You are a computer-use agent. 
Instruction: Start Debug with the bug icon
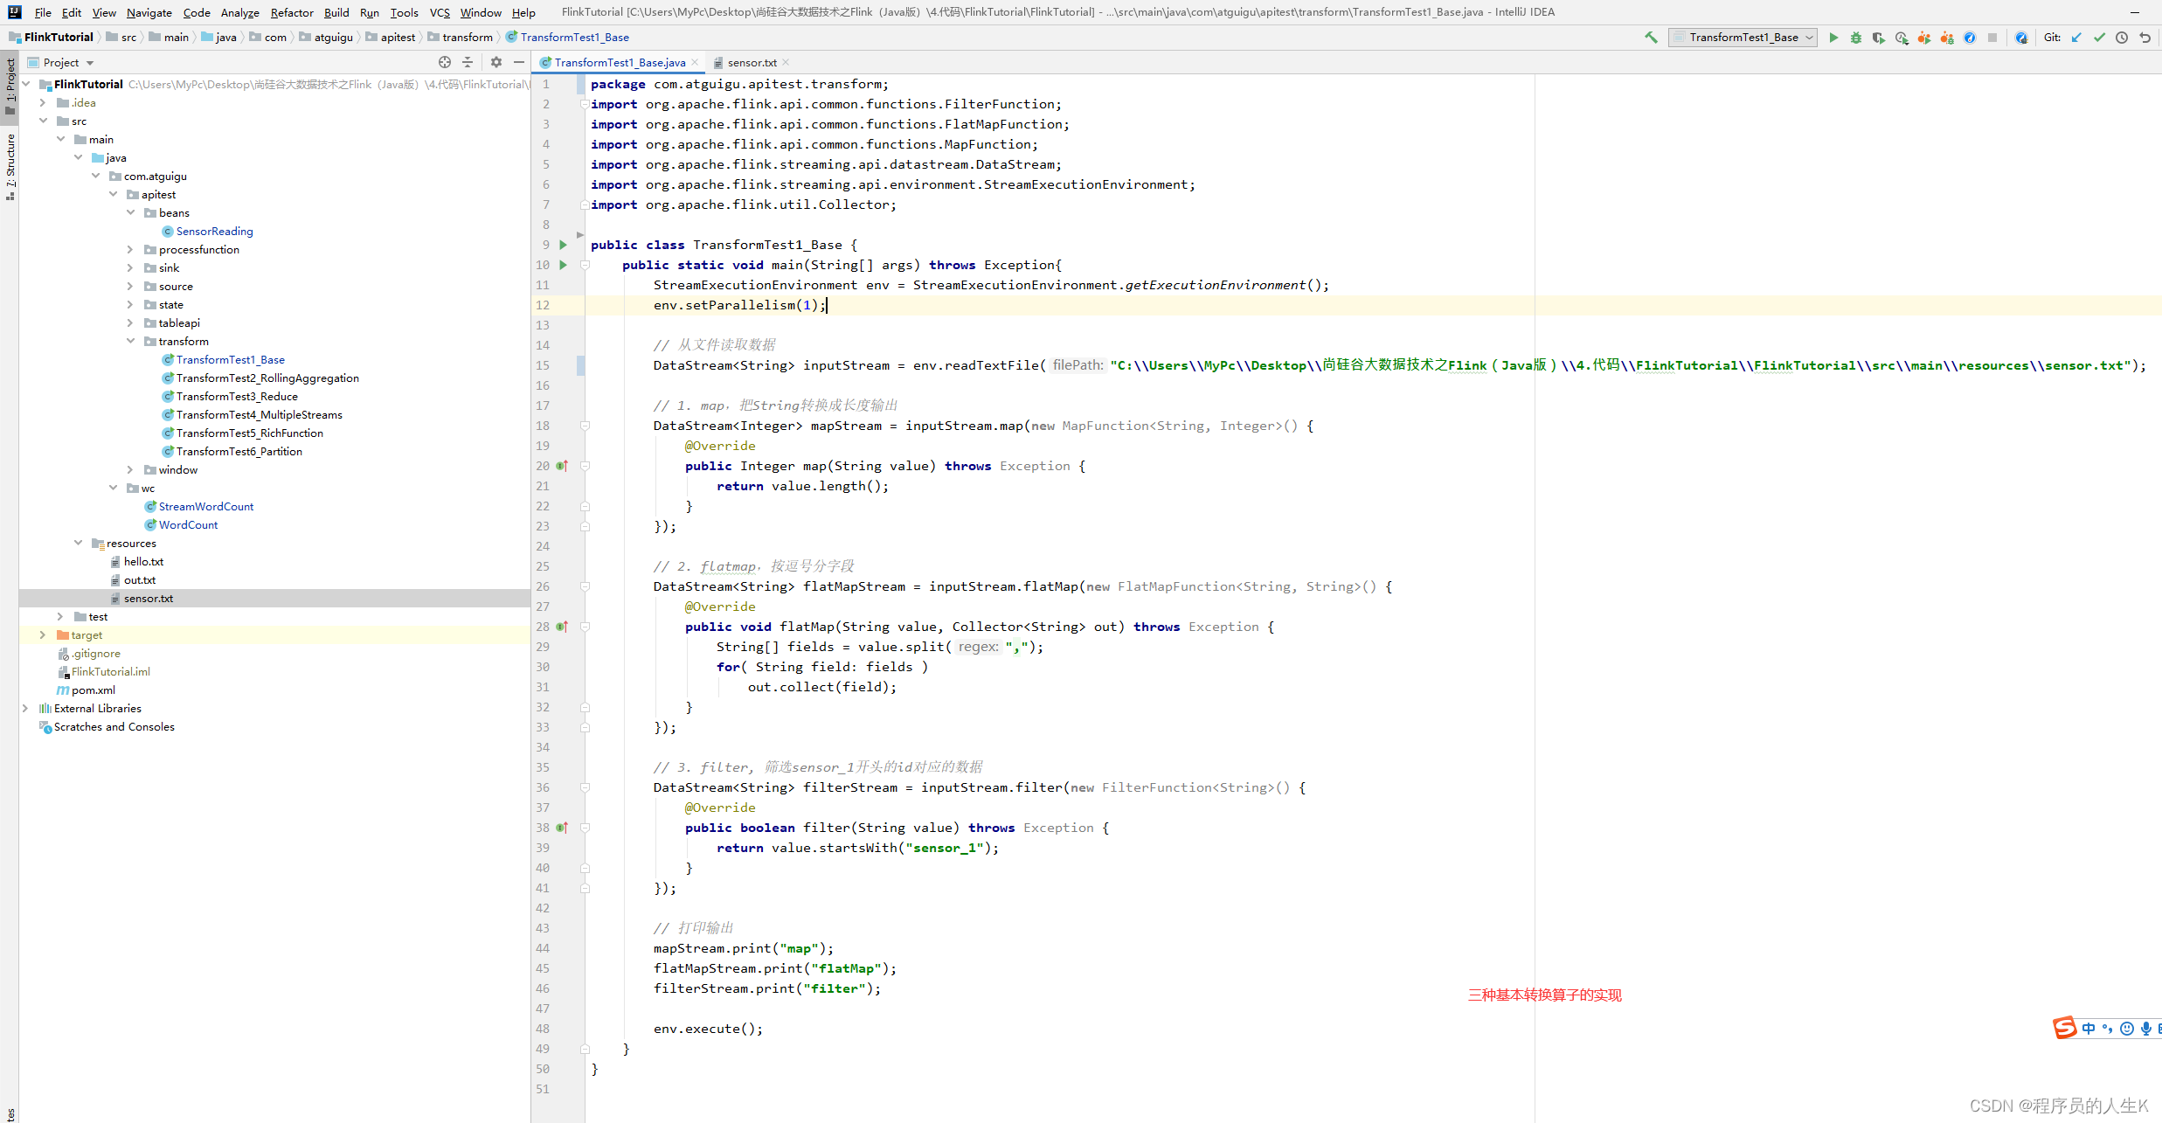1855,38
